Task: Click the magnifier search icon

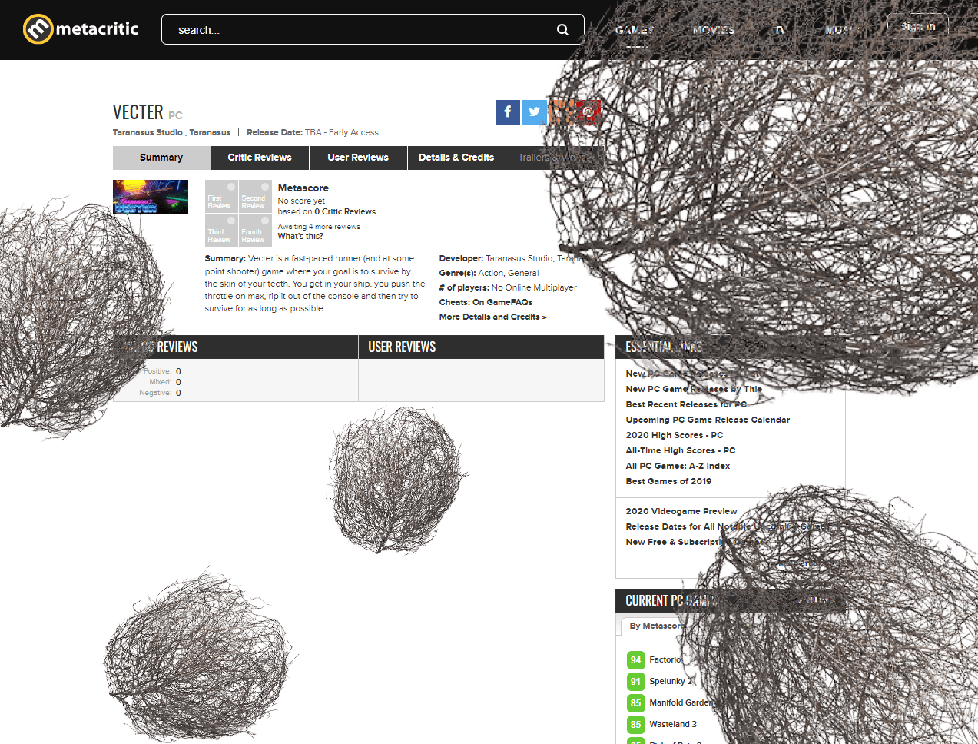Action: [x=562, y=30]
